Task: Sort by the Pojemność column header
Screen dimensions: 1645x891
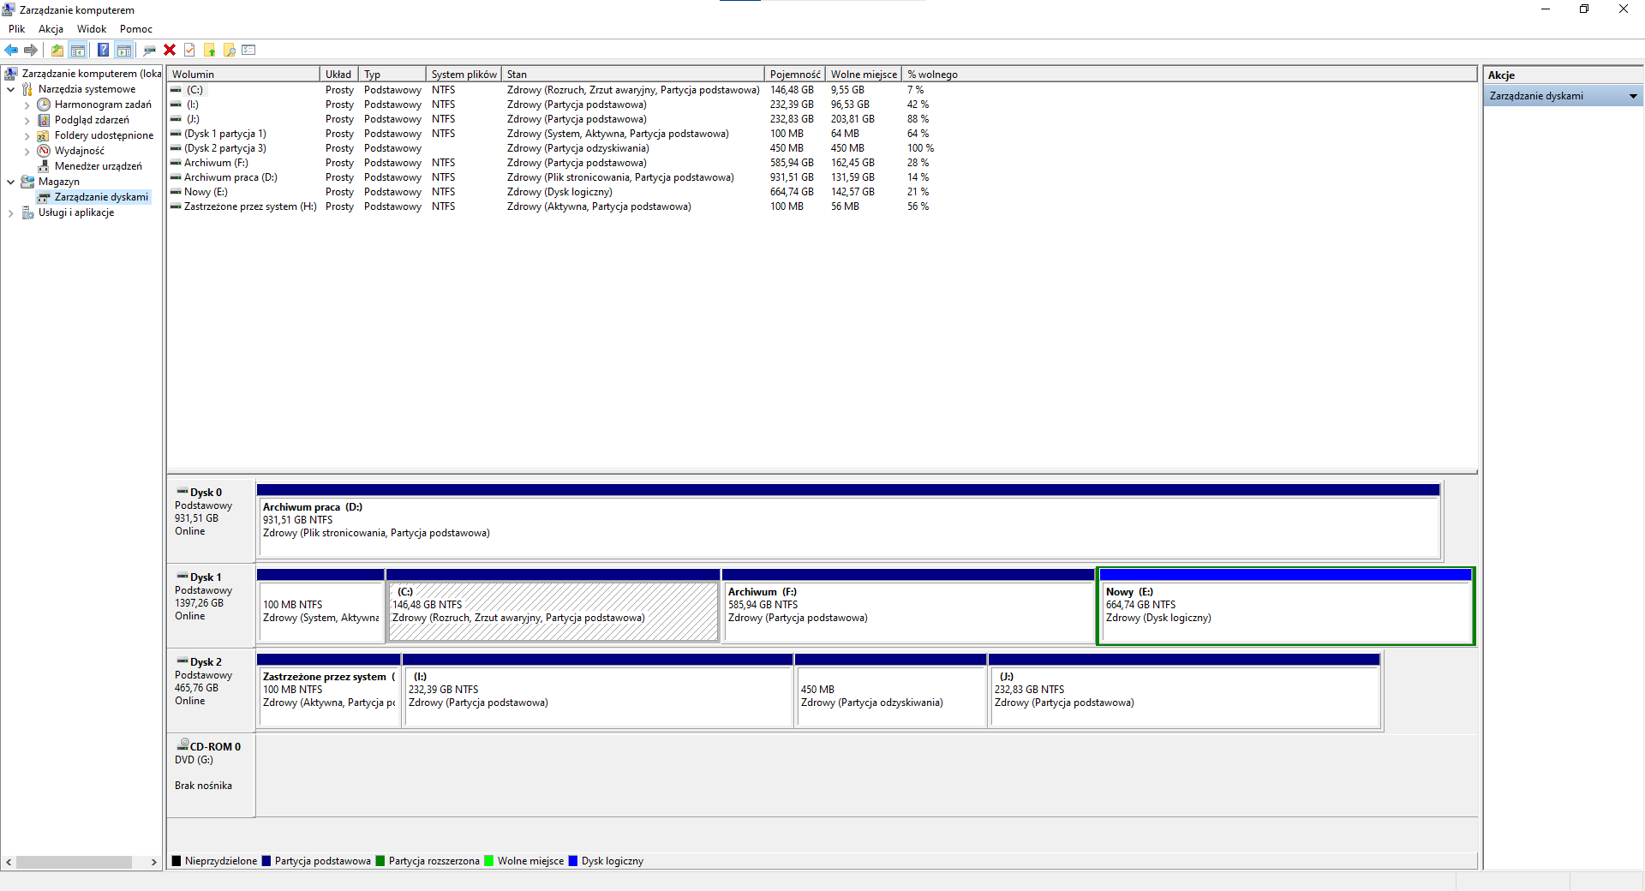Action: point(794,75)
